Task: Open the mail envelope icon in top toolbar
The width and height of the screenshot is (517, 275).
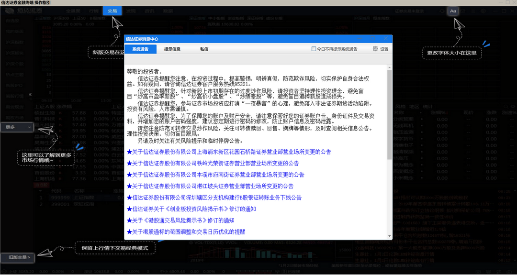Action: (463, 11)
